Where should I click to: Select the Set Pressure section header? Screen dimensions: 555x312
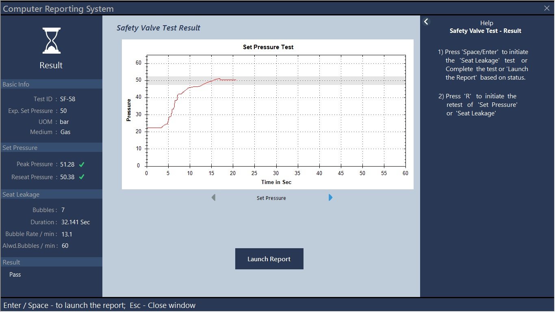pos(51,147)
